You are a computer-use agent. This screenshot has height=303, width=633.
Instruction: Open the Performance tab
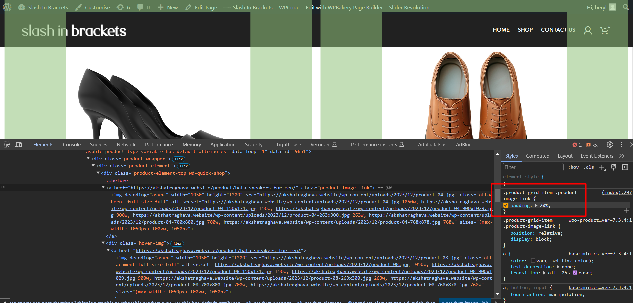pyautogui.click(x=159, y=145)
